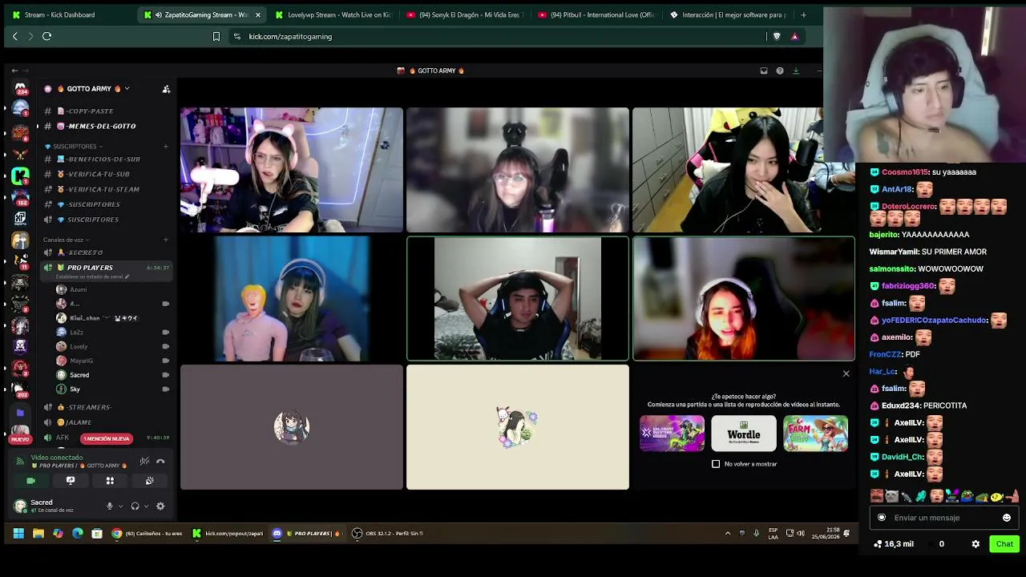
Task: Share your screen in Discord
Action: 71,481
